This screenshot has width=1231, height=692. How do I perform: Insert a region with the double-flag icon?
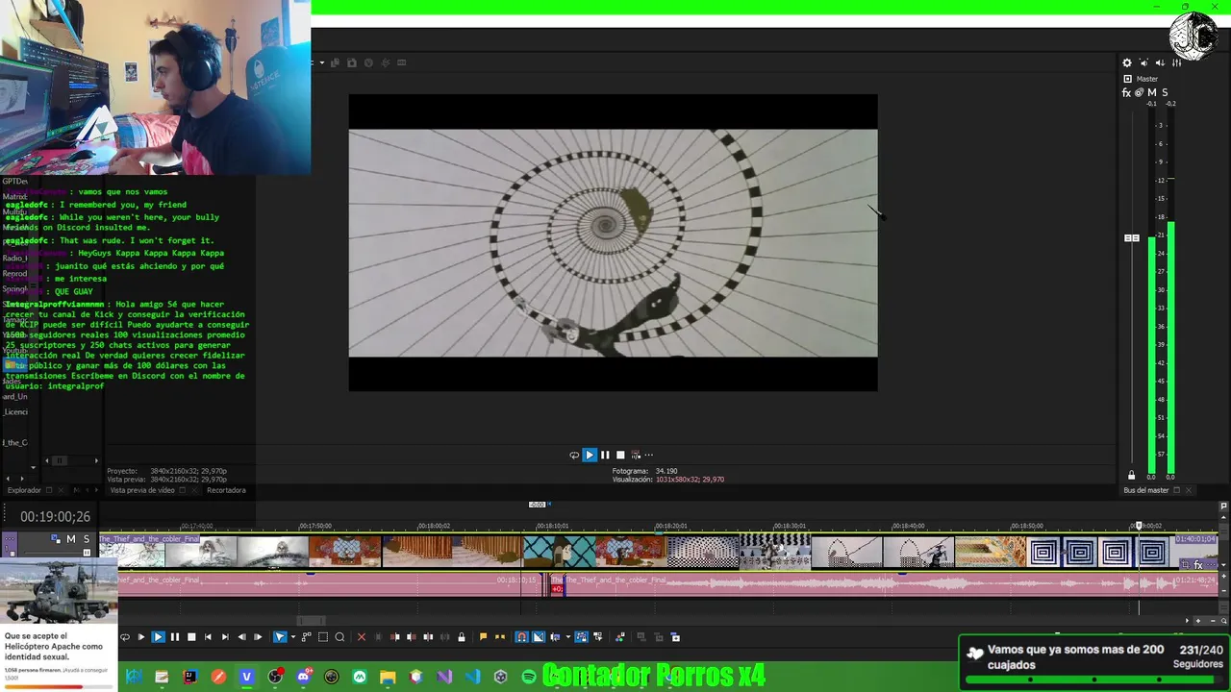[x=499, y=636]
